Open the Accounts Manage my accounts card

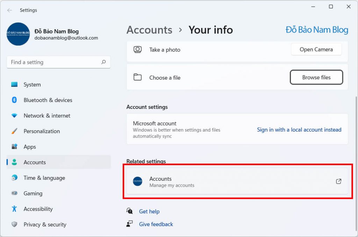pos(237,182)
